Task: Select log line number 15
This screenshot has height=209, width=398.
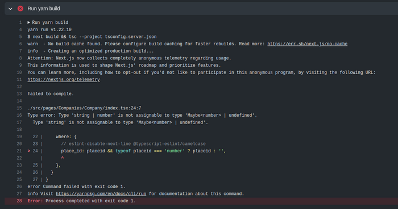Action: (x=19, y=108)
